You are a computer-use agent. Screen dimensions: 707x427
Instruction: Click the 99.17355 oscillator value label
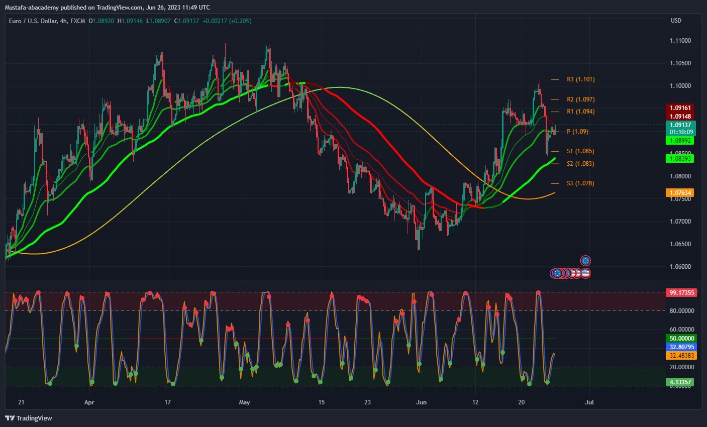click(681, 292)
